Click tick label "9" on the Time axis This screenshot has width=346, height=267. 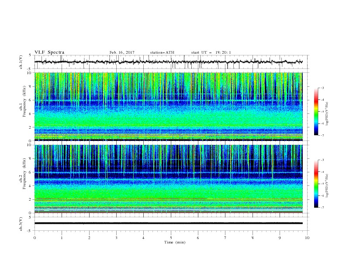click(280, 238)
